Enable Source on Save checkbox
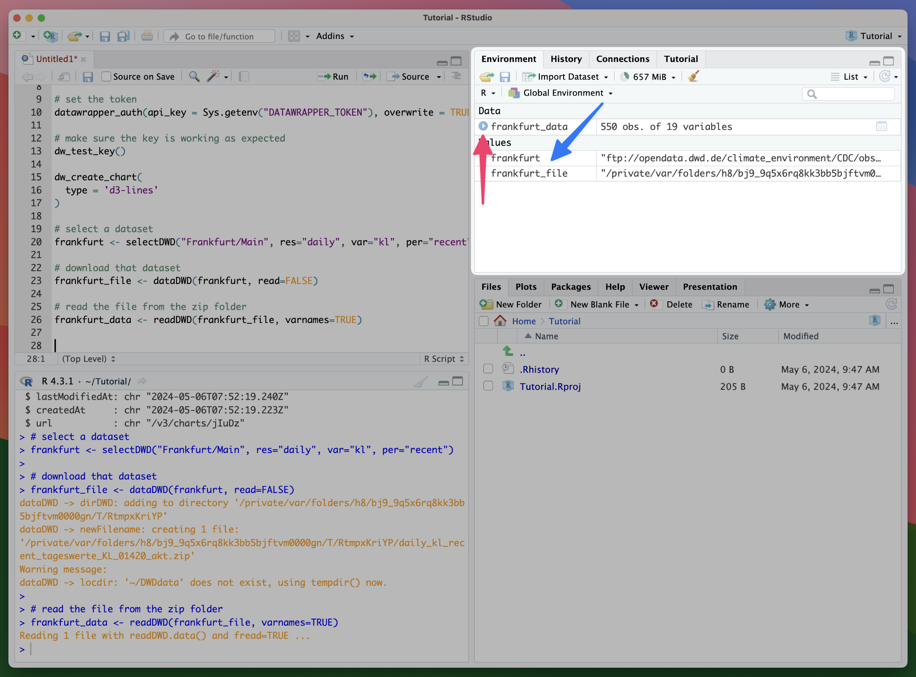The image size is (916, 677). point(106,77)
